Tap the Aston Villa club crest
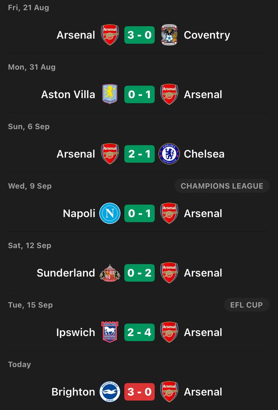 tap(110, 94)
